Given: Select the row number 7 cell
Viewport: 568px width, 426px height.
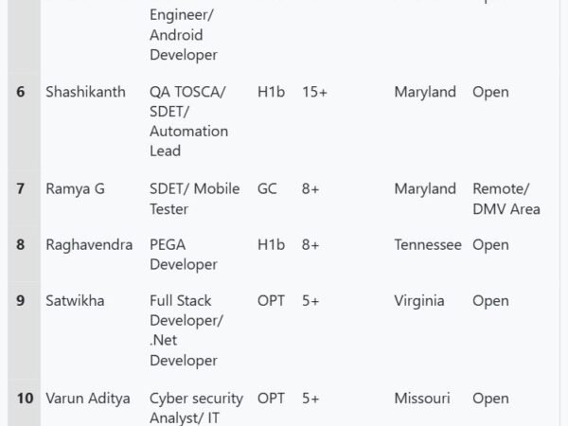Looking at the screenshot, I should pyautogui.click(x=21, y=188).
